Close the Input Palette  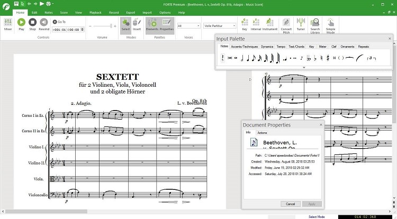390,39
